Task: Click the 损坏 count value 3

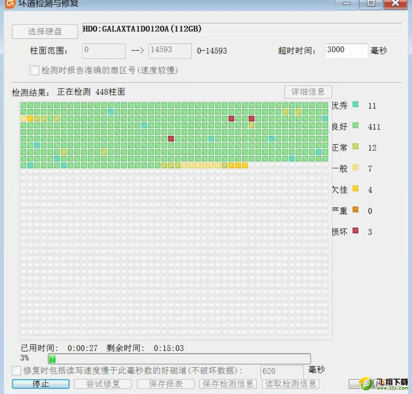Action: [370, 232]
